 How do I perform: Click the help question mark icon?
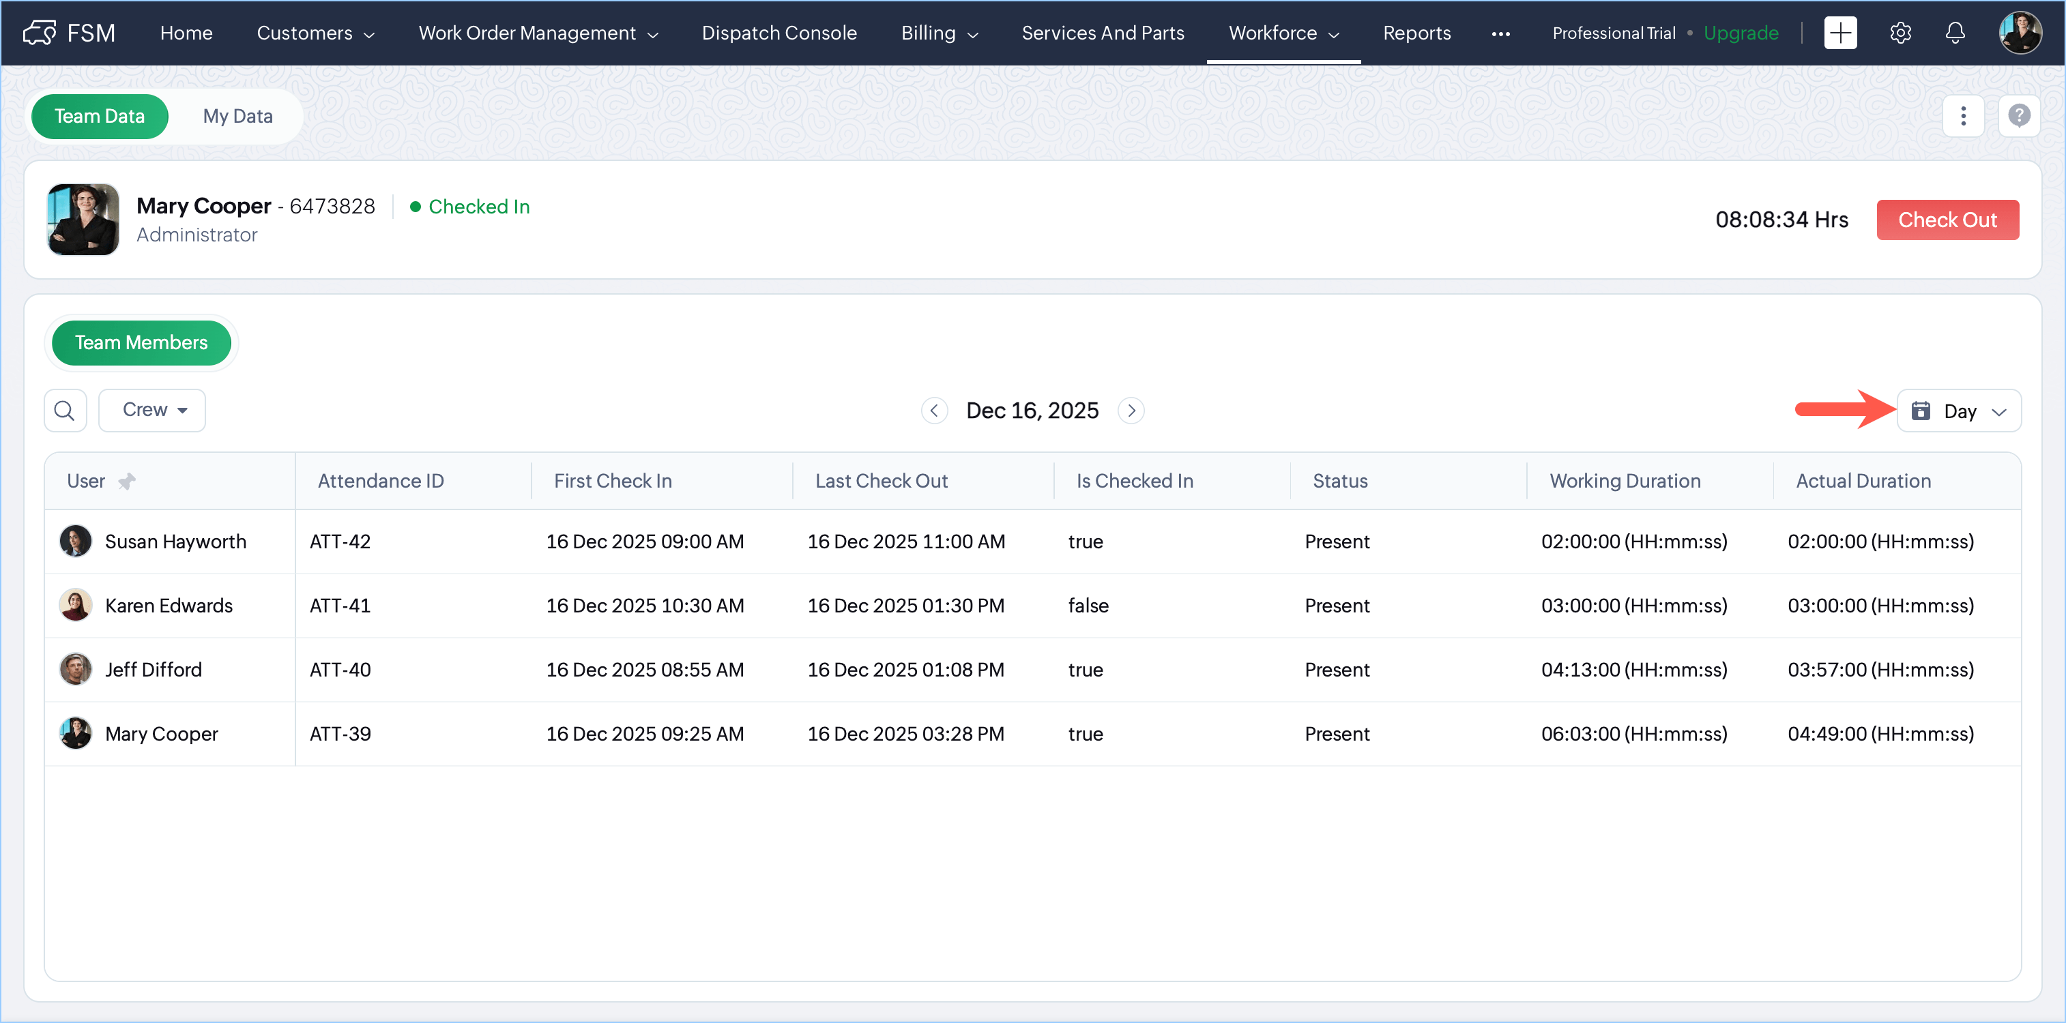2019,116
